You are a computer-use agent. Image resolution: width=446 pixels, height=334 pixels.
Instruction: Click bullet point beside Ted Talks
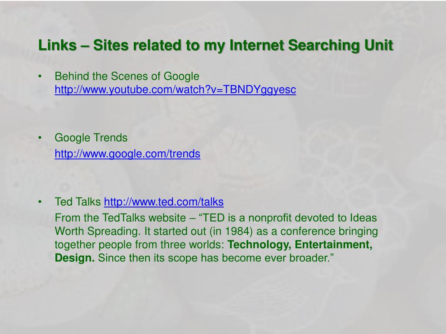click(x=40, y=202)
